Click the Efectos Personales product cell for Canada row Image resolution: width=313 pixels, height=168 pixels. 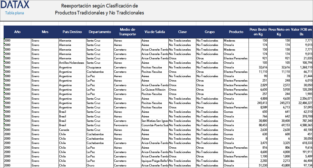pyautogui.click(x=235, y=130)
